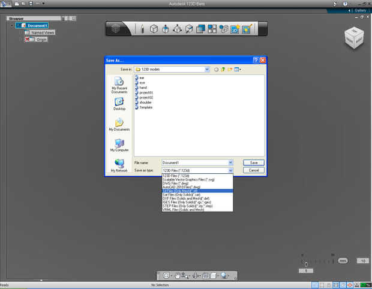The width and height of the screenshot is (372, 289).
Task: Click the grid snap slider handle
Action: [x=306, y=264]
